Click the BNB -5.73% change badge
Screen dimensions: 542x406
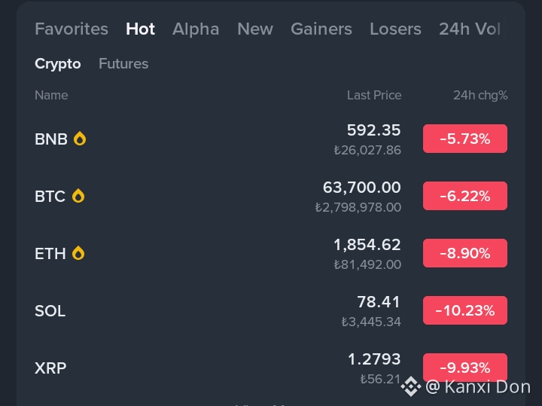465,139
